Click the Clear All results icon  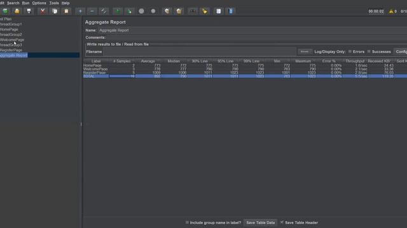point(179,11)
